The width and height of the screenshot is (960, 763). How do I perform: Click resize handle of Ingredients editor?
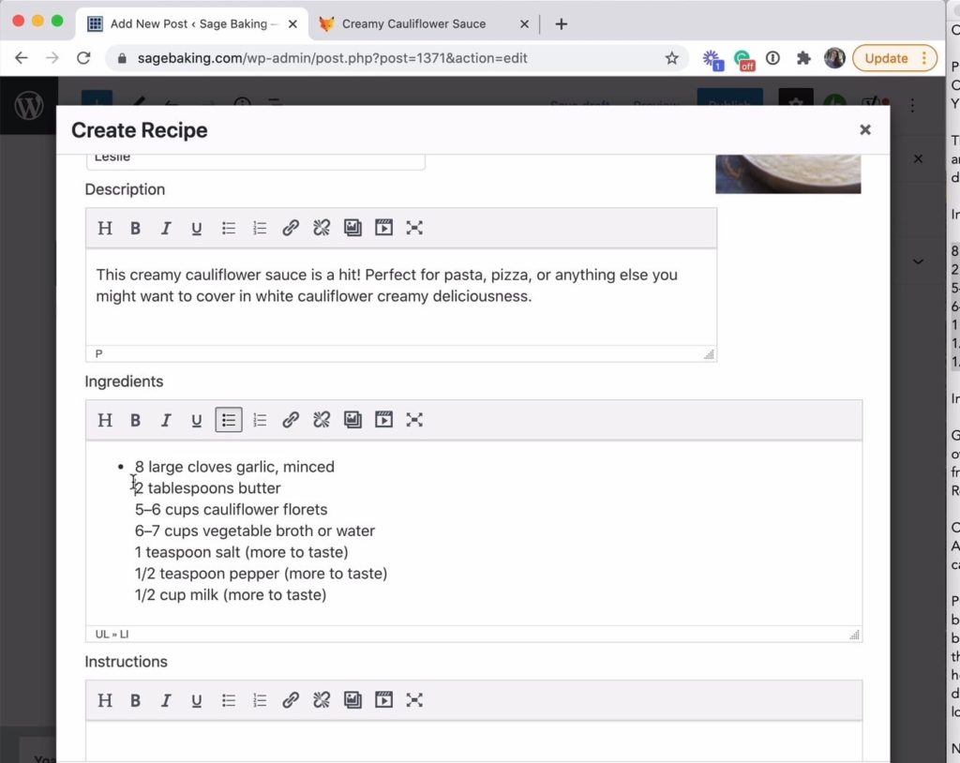[854, 635]
